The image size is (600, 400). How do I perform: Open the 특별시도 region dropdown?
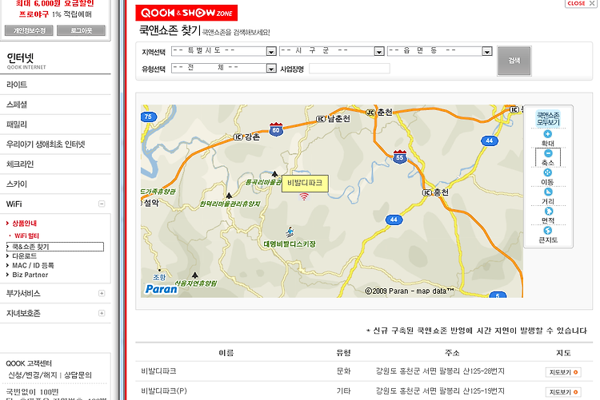pos(224,51)
